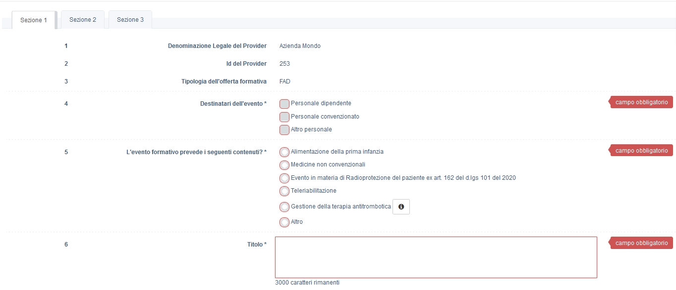Tick the Personale convenzionato checkbox
676x290 pixels.
[284, 117]
